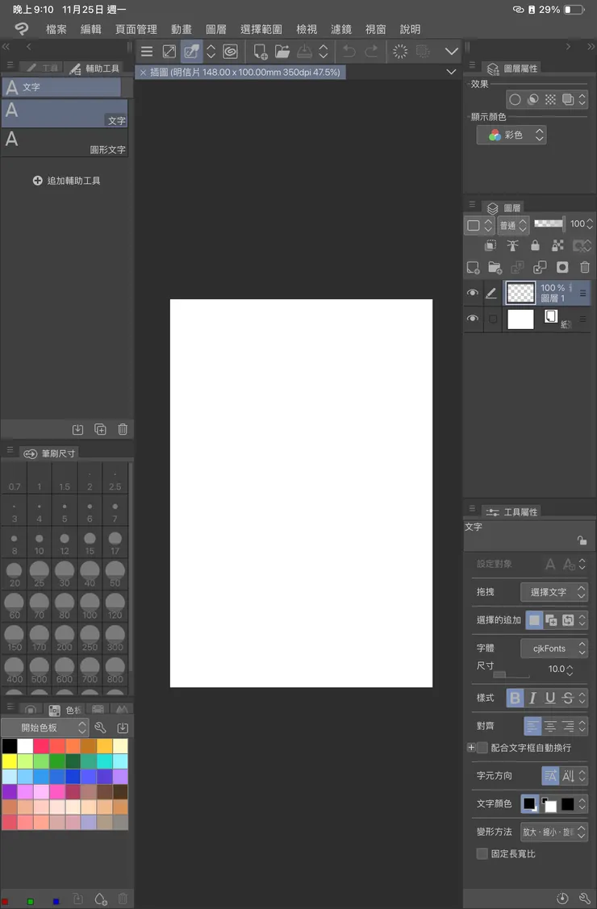The height and width of the screenshot is (909, 597).
Task: Pick the border effect circle icon
Action: [x=515, y=100]
